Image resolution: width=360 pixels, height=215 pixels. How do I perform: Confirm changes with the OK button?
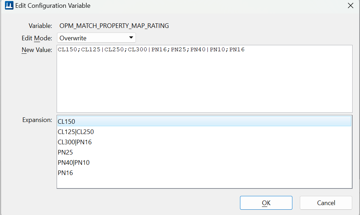(266, 203)
